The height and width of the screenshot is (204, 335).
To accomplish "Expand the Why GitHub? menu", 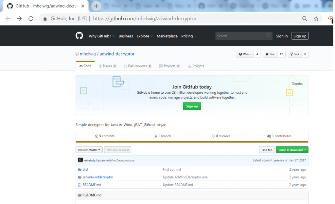I will [102, 36].
